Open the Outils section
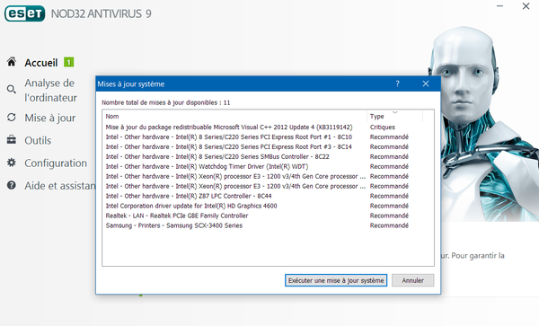539x326 pixels. (x=38, y=140)
